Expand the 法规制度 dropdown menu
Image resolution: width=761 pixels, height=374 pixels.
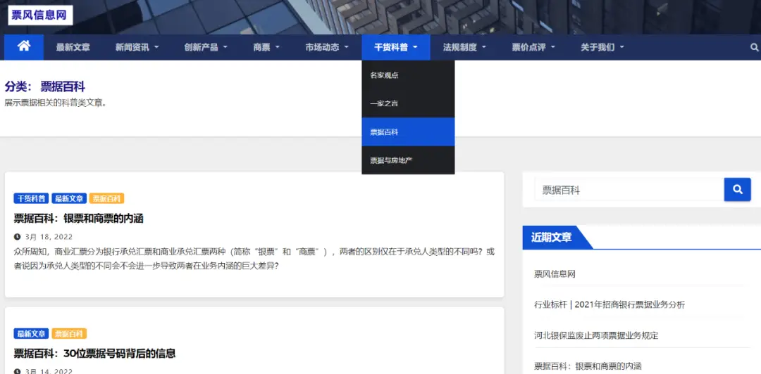pos(464,48)
